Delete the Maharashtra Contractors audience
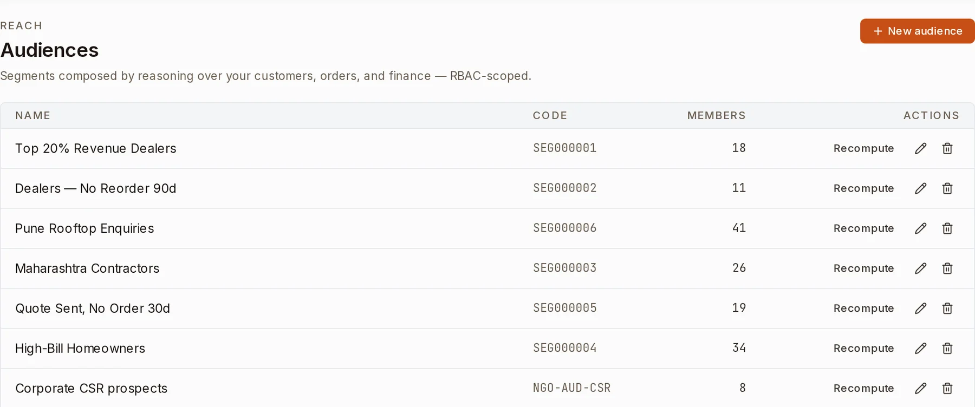Image resolution: width=975 pixels, height=407 pixels. [947, 268]
